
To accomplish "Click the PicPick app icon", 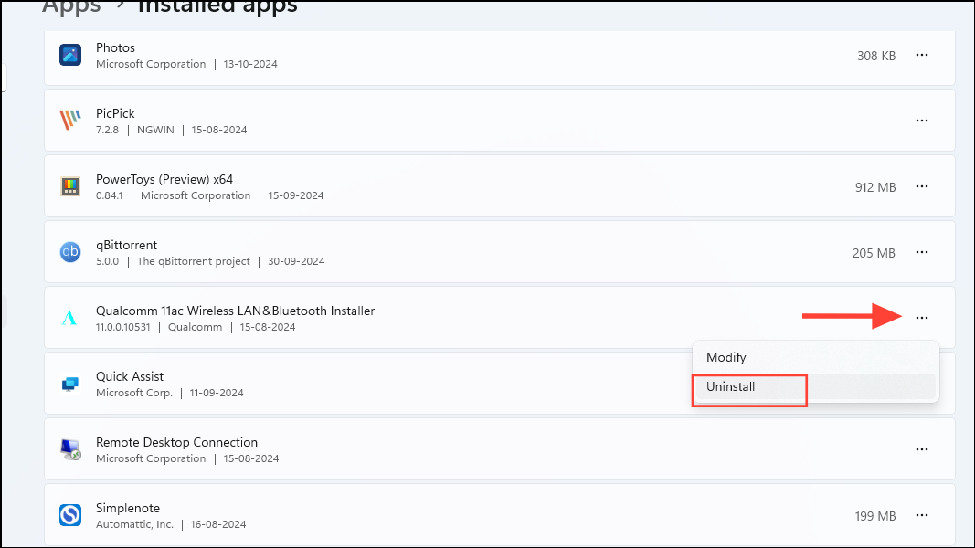I will click(x=70, y=120).
